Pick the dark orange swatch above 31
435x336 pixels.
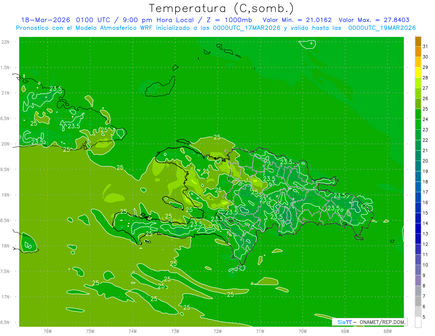(418, 41)
